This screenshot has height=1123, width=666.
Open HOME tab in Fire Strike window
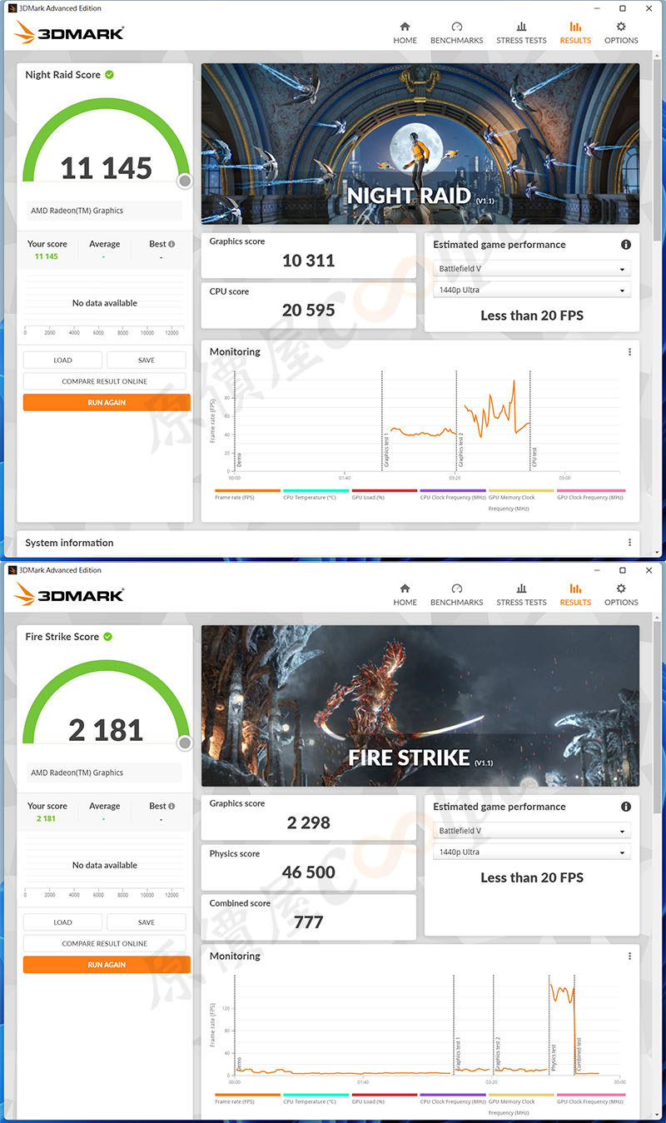click(405, 595)
